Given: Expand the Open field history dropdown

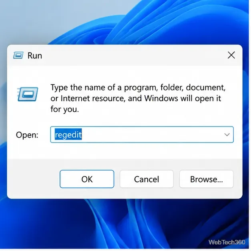Looking at the screenshot, I should pyautogui.click(x=227, y=135).
